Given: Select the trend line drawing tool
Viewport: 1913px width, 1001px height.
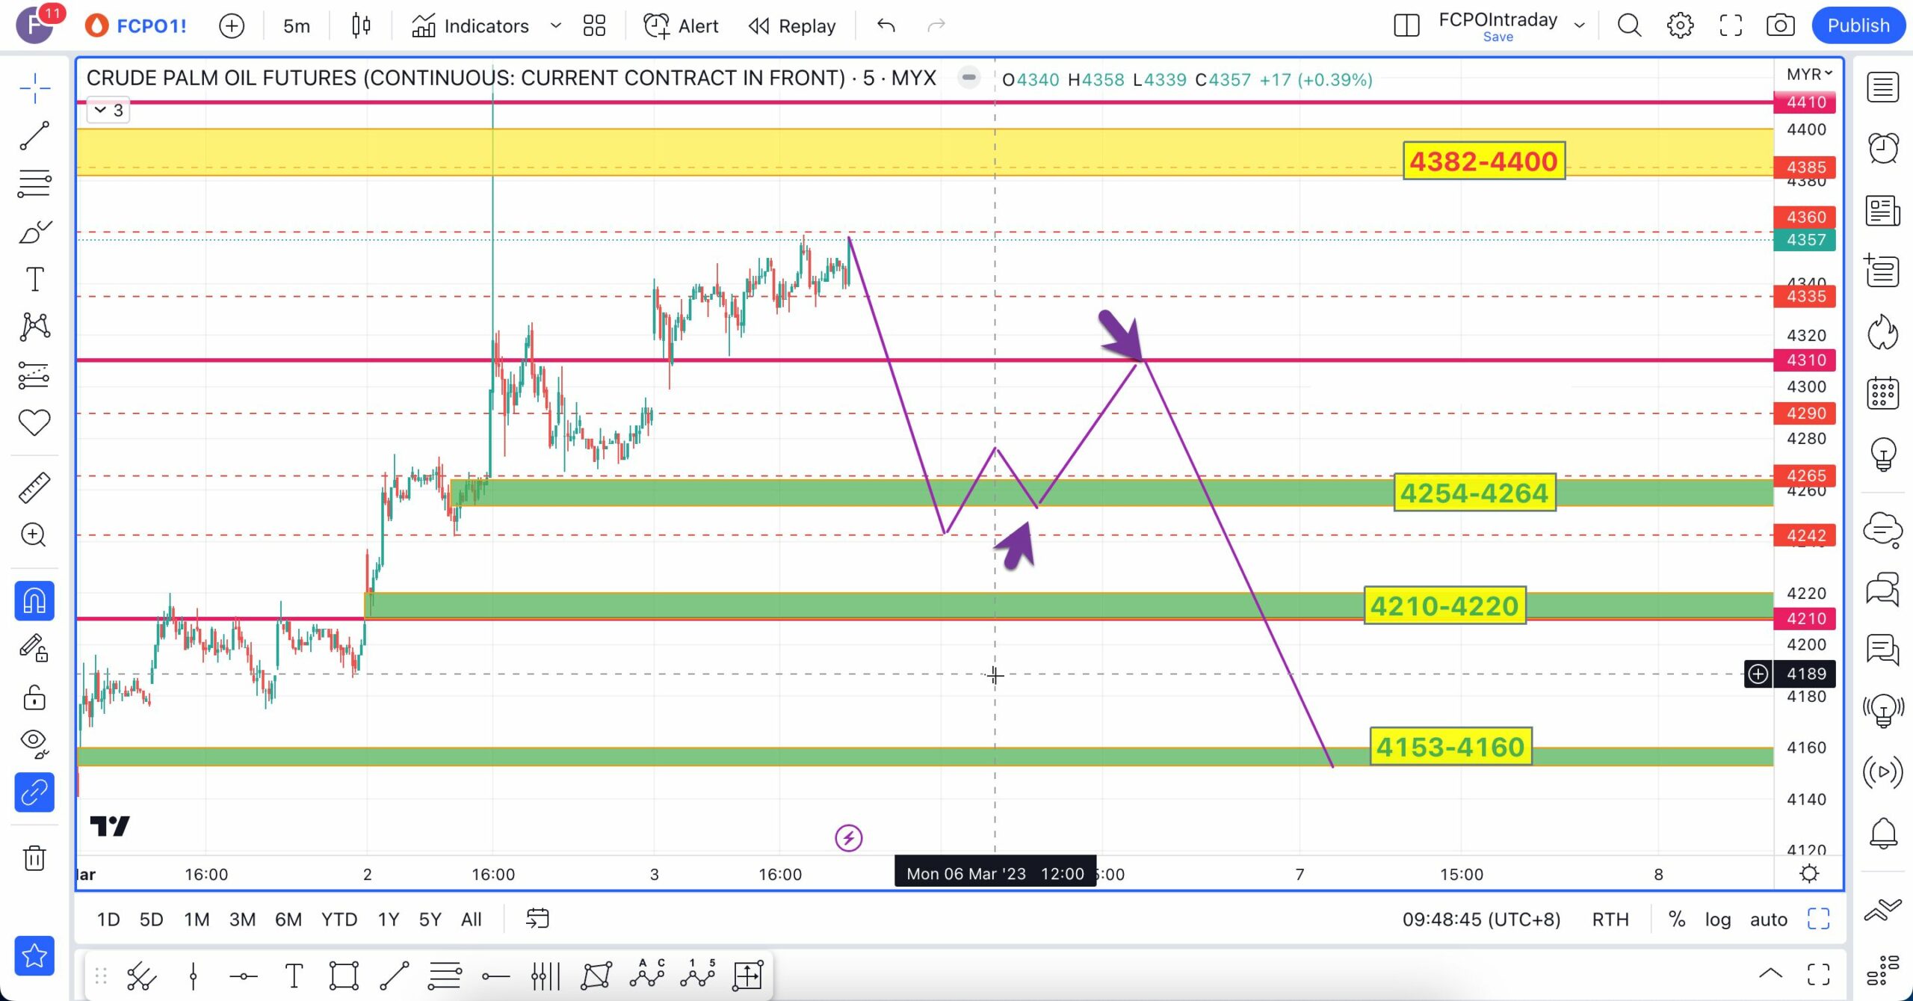Looking at the screenshot, I should 34,136.
